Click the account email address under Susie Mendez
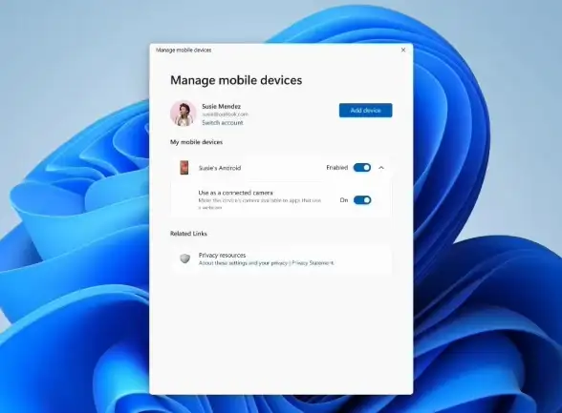The image size is (562, 413). click(225, 114)
